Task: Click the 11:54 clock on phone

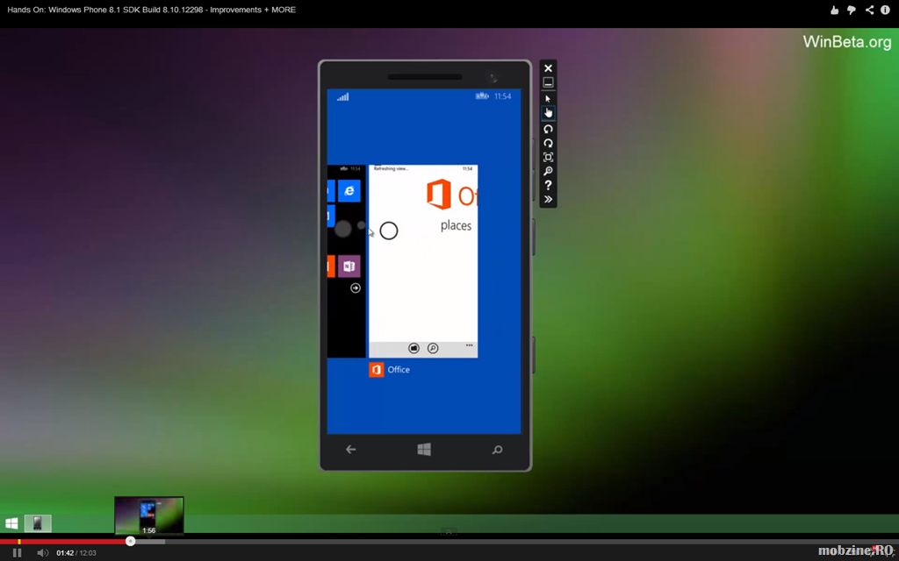Action: 502,96
